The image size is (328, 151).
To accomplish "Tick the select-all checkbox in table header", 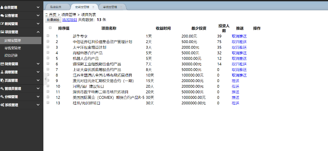I will [50, 28].
